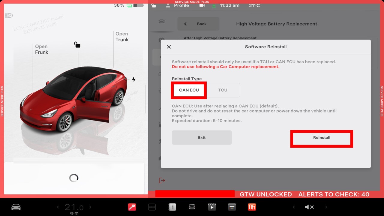Close the Software Reinstall dialog
This screenshot has height=216, width=384.
pyautogui.click(x=169, y=47)
